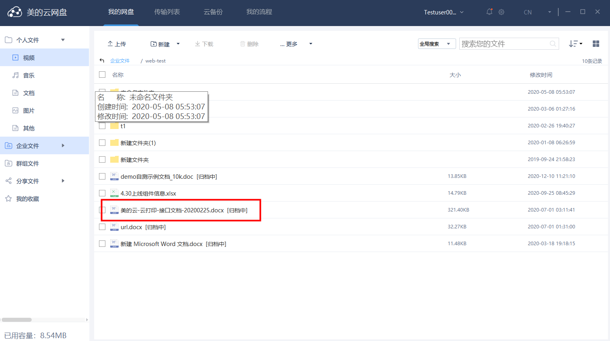Click Word icon of demo自测示例文档_10k.doc
The image size is (610, 341).
114,176
